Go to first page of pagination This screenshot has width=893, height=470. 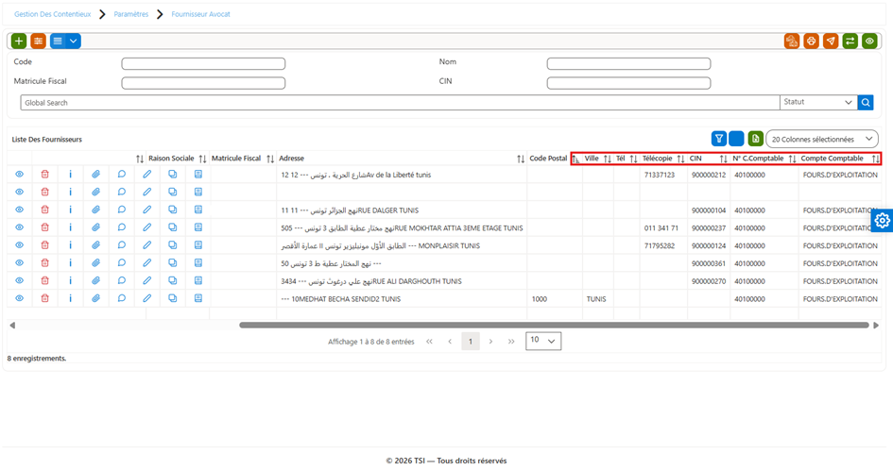429,342
